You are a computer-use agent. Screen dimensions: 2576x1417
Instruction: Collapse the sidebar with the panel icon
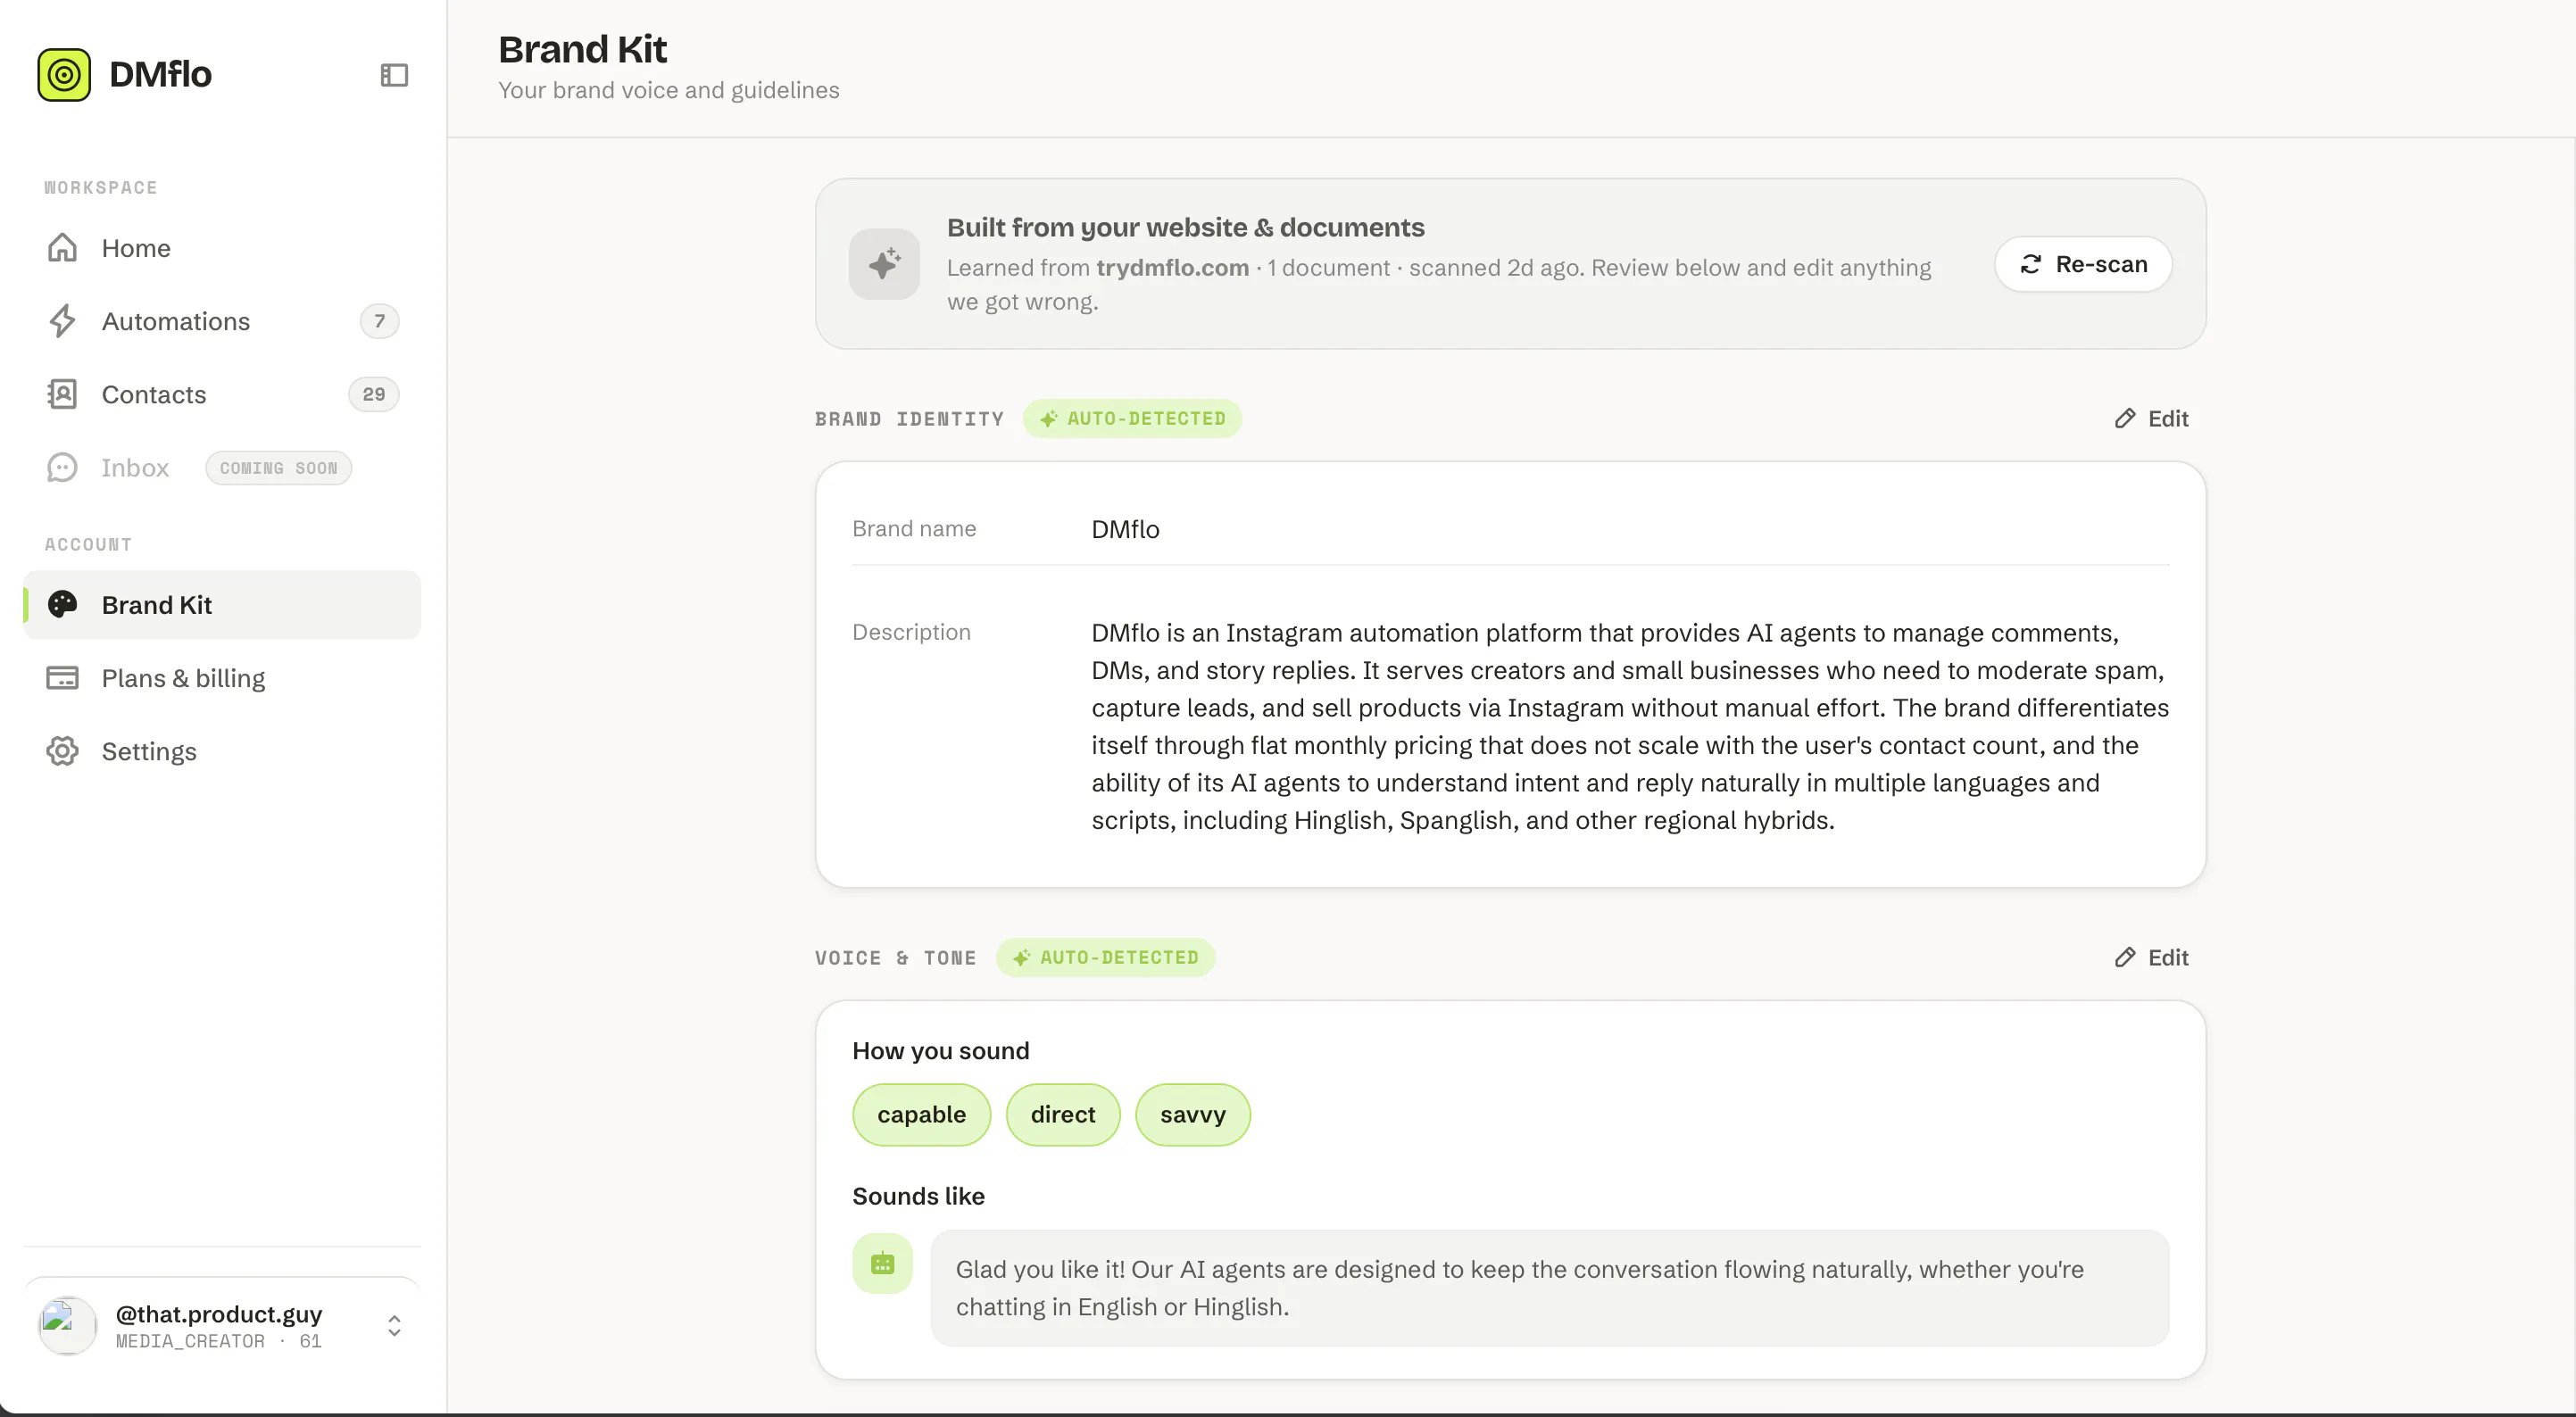click(x=394, y=75)
